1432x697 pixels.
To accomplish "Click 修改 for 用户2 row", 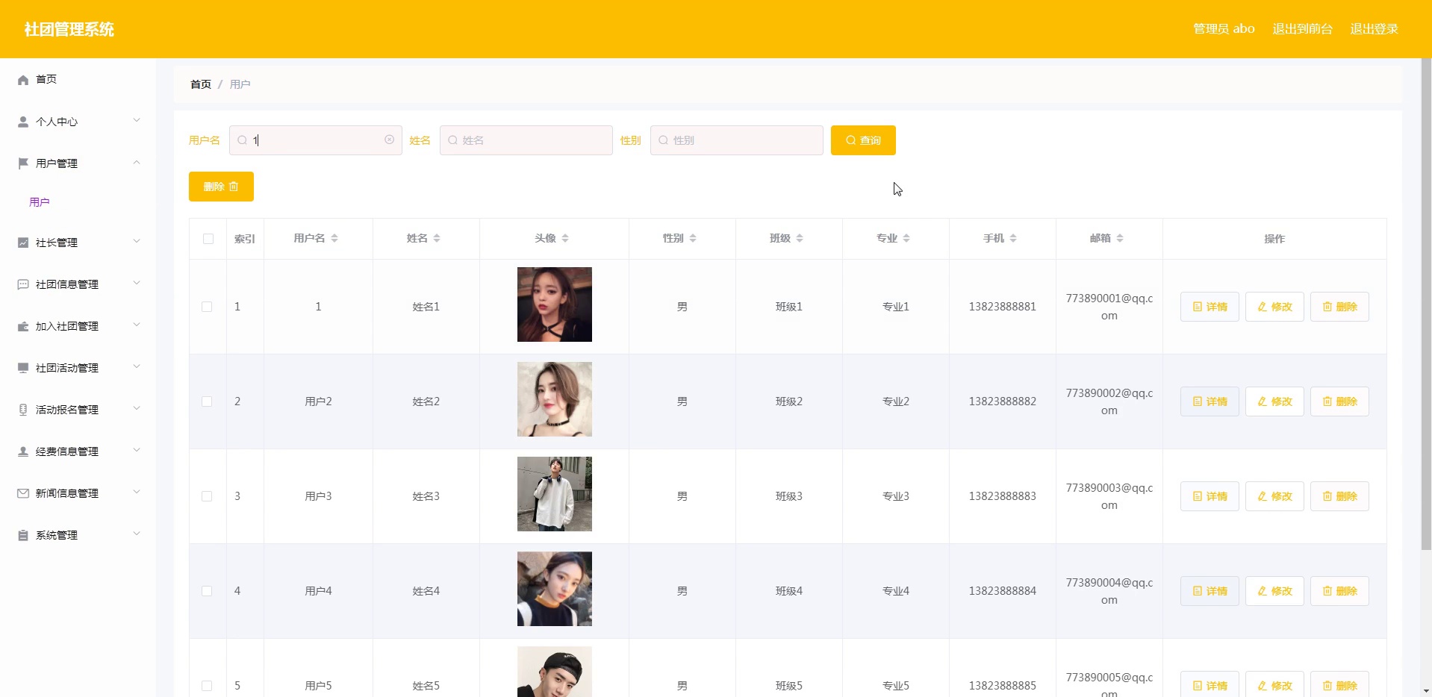I will click(x=1274, y=401).
